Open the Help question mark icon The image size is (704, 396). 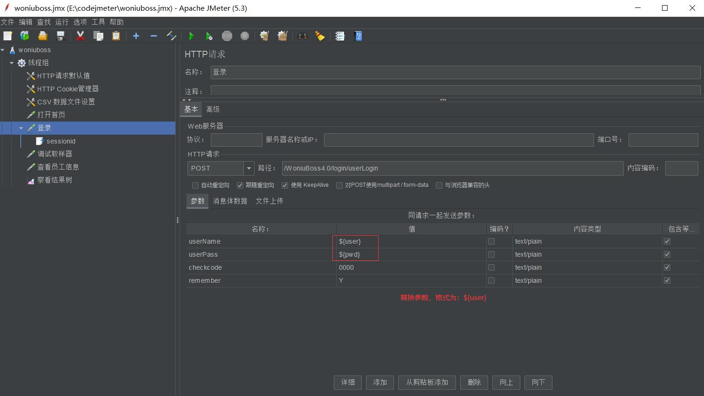tap(358, 36)
